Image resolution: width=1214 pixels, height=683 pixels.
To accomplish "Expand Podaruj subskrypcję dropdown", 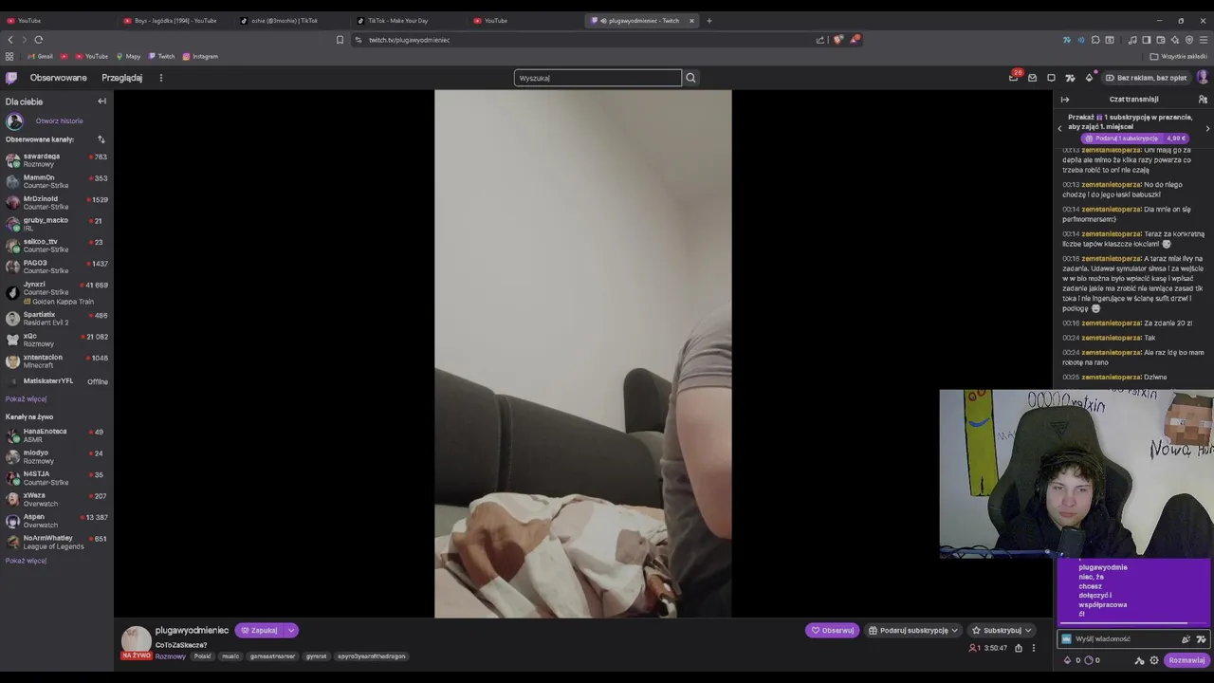I will (954, 631).
